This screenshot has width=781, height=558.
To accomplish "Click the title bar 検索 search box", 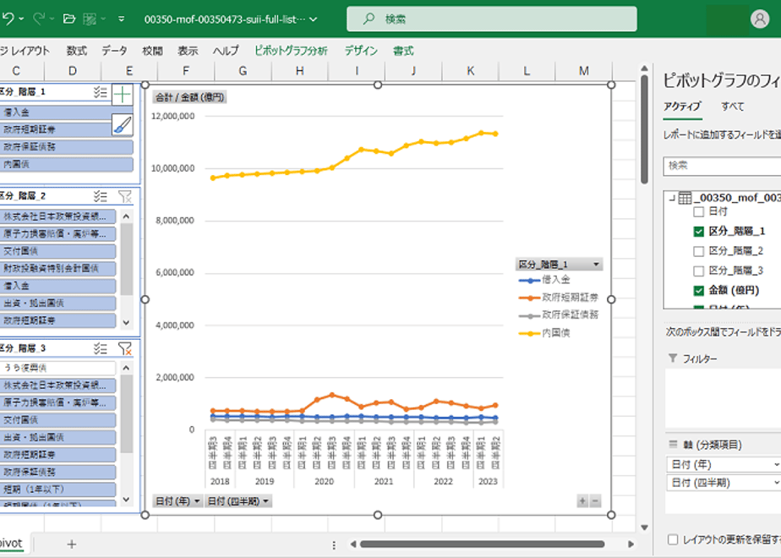I will tap(492, 19).
